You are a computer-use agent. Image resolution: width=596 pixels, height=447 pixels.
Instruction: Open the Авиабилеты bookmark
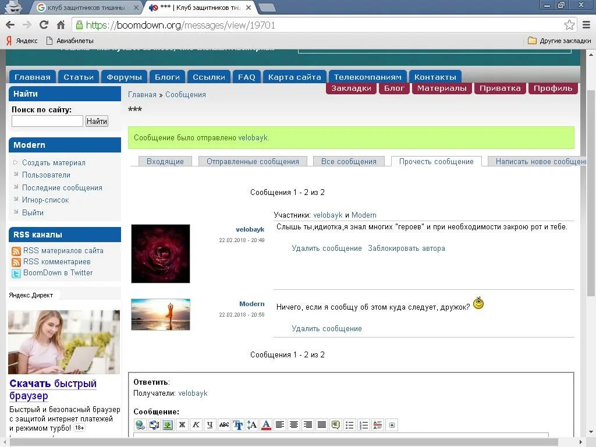pyautogui.click(x=70, y=41)
